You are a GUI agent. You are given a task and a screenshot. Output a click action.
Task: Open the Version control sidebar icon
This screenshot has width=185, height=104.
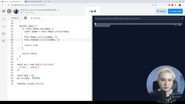[x=3, y=26]
